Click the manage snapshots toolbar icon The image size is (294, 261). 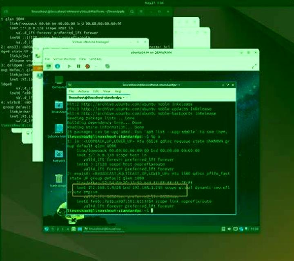[107, 66]
